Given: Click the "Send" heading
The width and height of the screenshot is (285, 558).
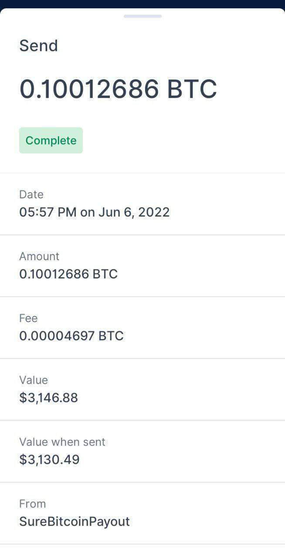Looking at the screenshot, I should 38,46.
